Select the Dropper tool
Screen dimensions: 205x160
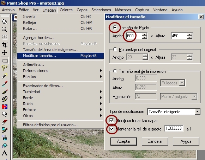tap(5, 84)
